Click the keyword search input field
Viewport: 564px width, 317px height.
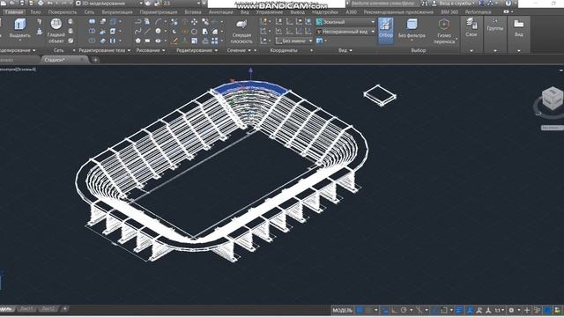384,4
